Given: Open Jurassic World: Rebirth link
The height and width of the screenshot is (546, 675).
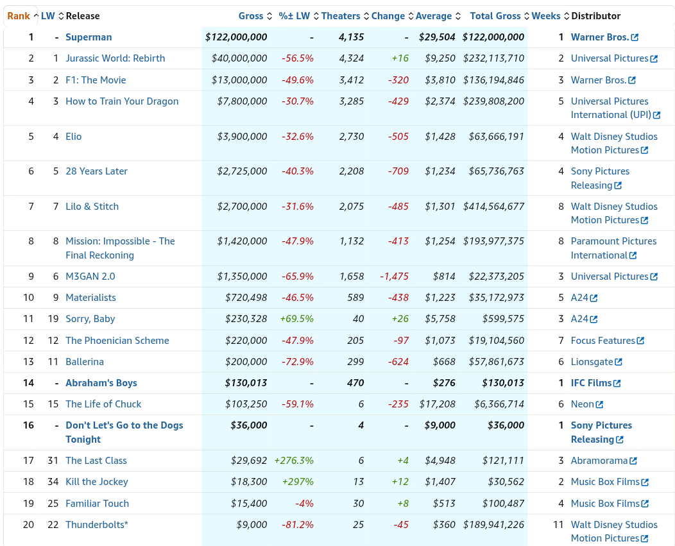Looking at the screenshot, I should [x=115, y=58].
